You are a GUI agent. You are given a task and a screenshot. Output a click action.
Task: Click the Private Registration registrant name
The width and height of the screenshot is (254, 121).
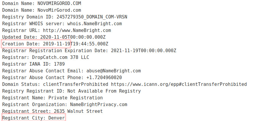tap(75, 98)
